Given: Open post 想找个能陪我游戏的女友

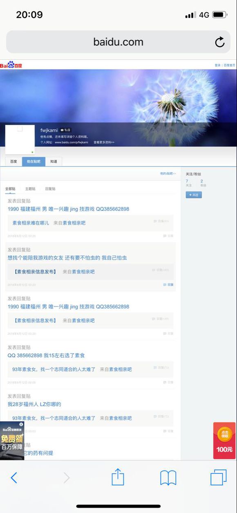Looking at the screenshot, I should [x=67, y=258].
